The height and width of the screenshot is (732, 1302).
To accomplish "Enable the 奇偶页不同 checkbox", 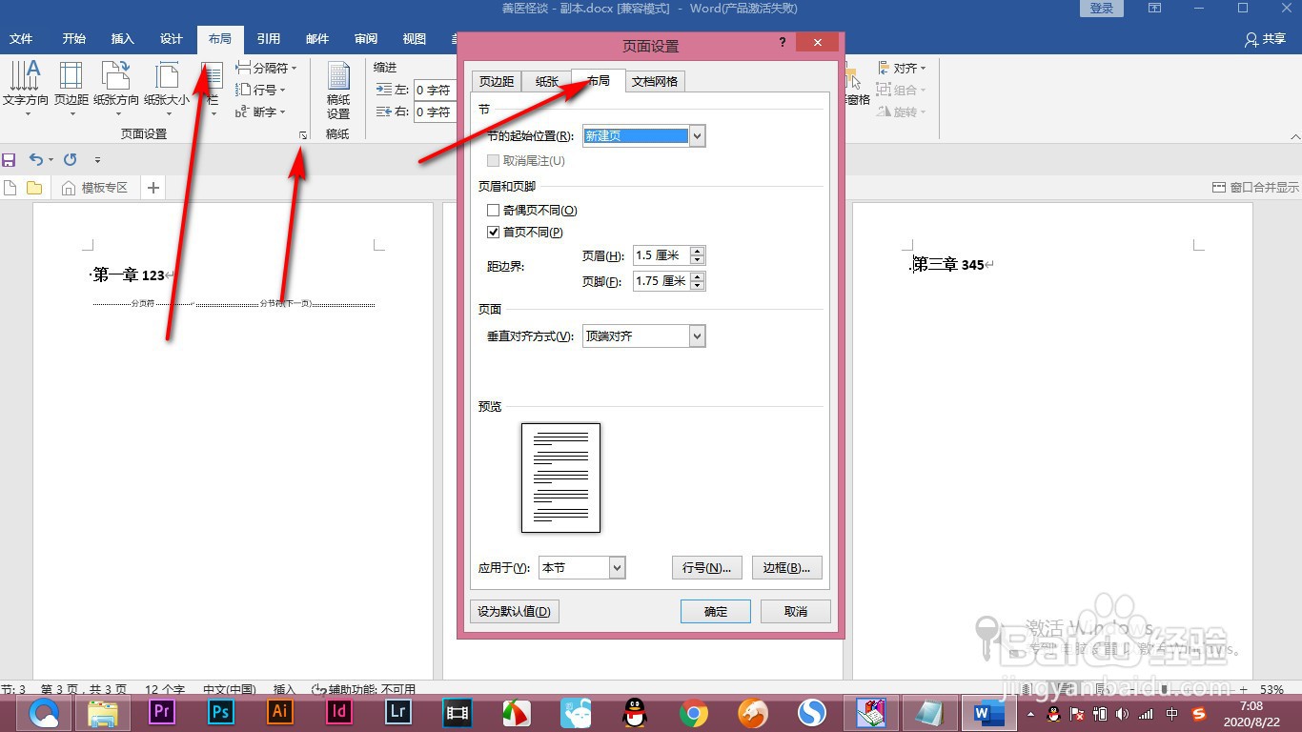I will click(x=493, y=210).
